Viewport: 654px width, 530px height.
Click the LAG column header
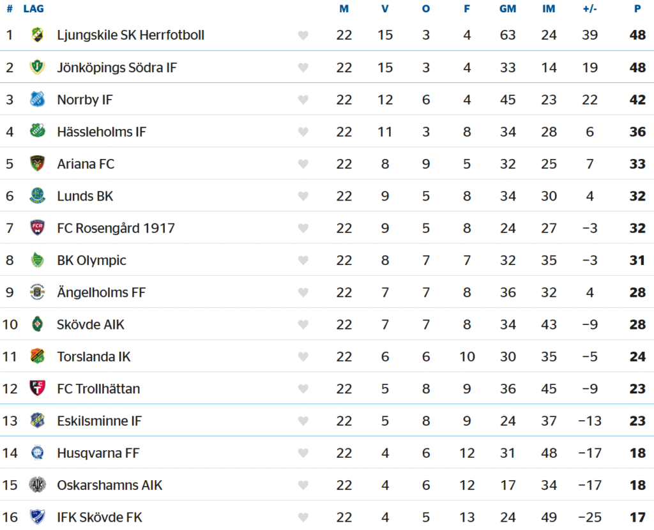point(33,9)
